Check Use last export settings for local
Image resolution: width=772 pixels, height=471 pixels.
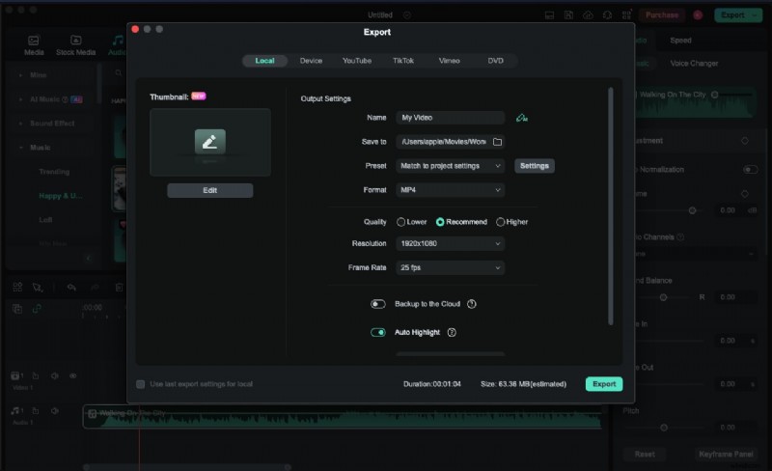click(141, 384)
